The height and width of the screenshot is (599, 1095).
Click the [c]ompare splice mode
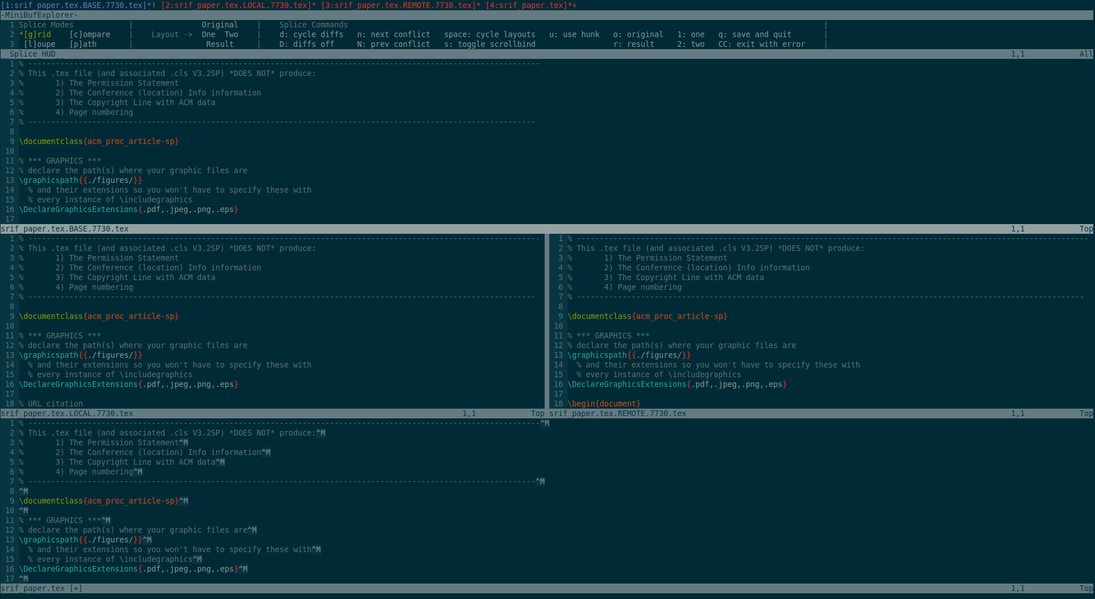tap(90, 34)
